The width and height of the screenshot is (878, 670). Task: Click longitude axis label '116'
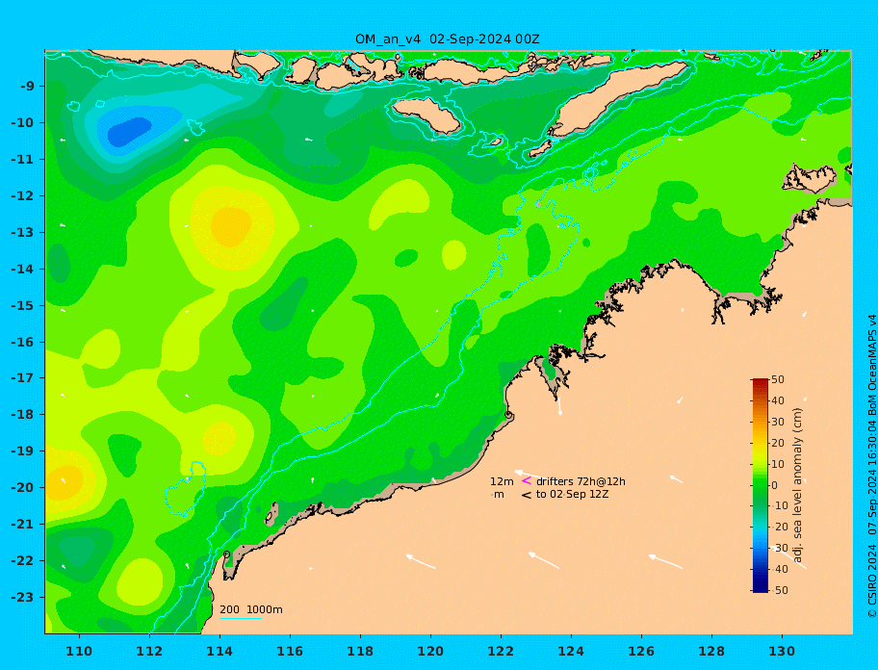click(290, 651)
